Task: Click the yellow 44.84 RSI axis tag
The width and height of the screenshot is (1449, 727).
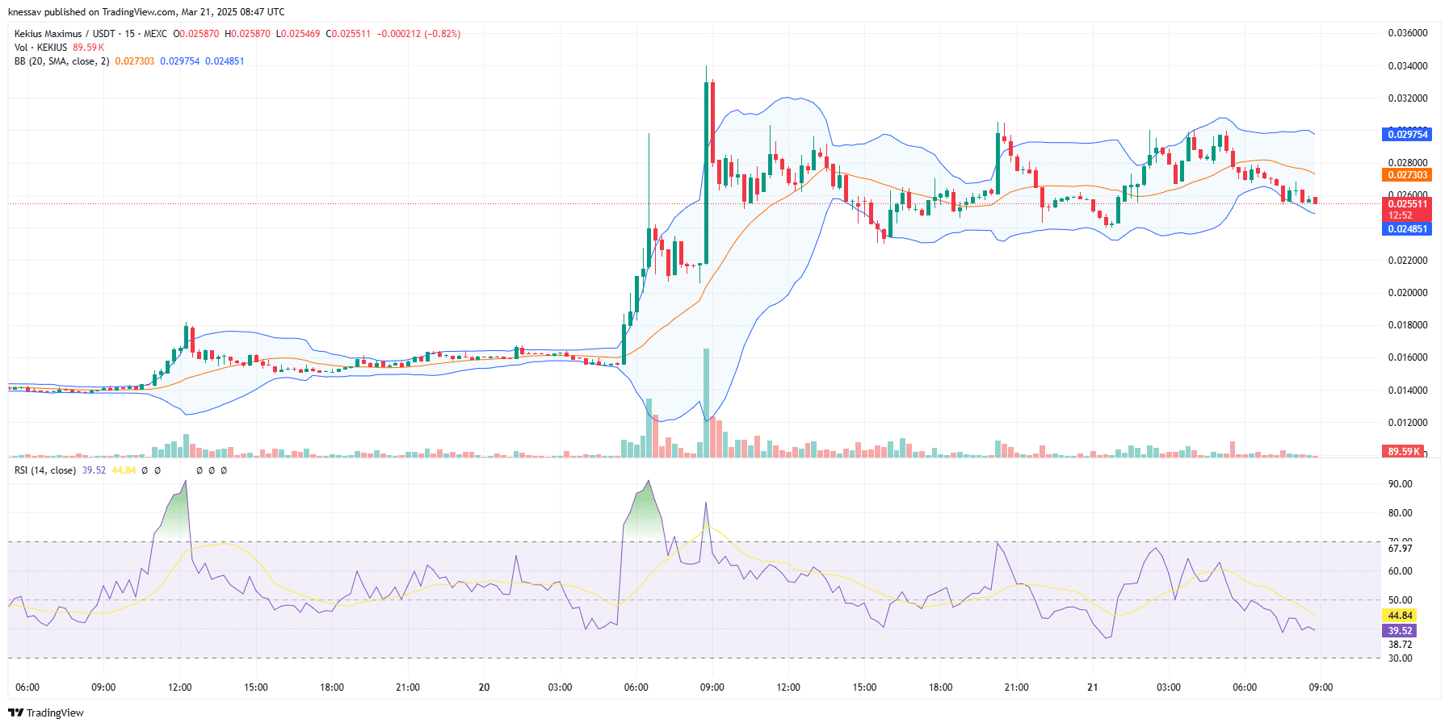Action: click(1400, 616)
